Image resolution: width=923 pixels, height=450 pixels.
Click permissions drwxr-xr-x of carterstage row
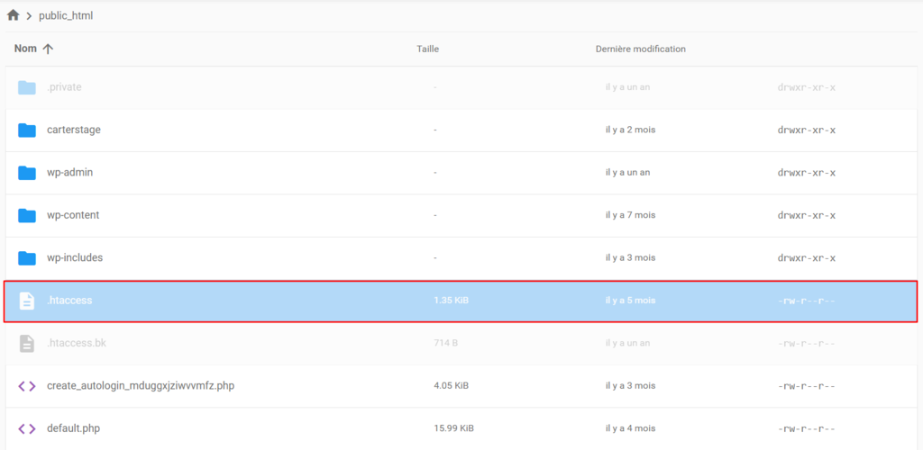pos(807,130)
